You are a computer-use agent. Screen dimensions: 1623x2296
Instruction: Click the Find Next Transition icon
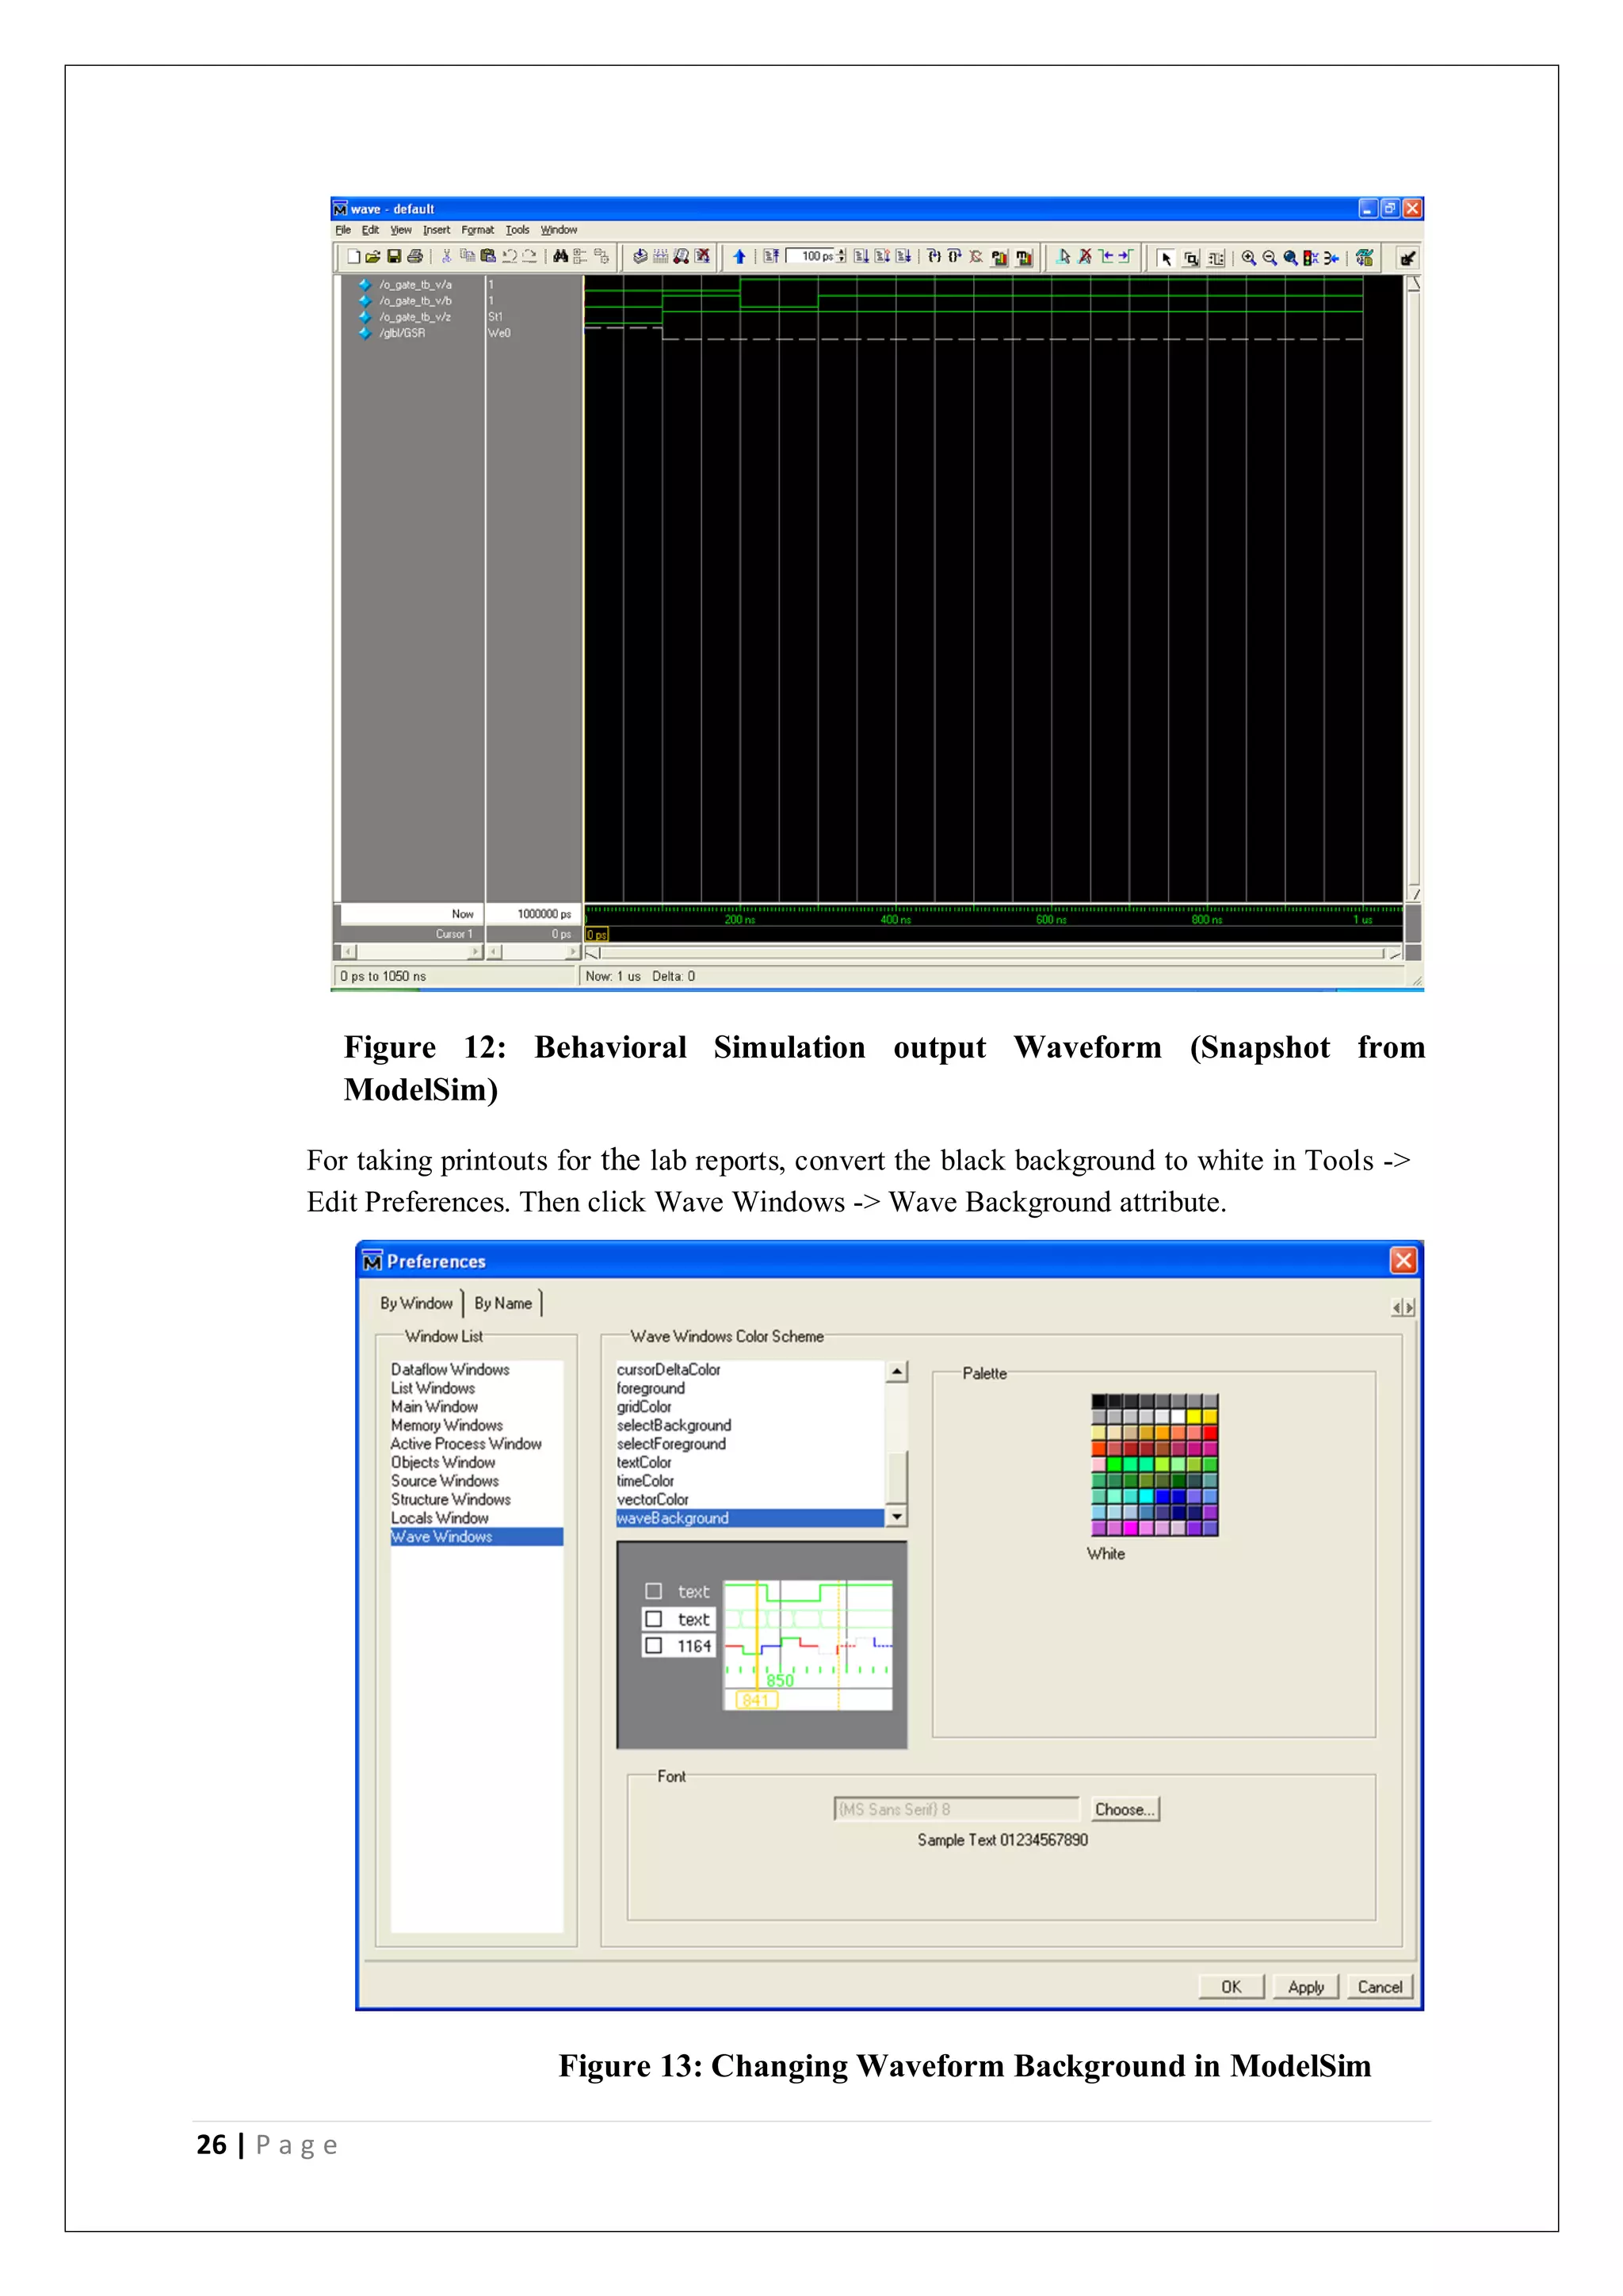click(x=1126, y=257)
